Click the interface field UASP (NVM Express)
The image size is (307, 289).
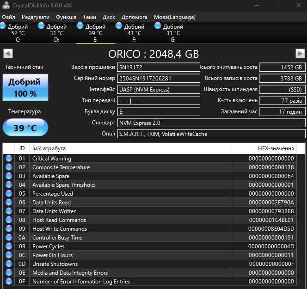click(159, 90)
